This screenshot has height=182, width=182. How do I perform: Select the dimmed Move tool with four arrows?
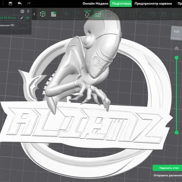[66, 14]
